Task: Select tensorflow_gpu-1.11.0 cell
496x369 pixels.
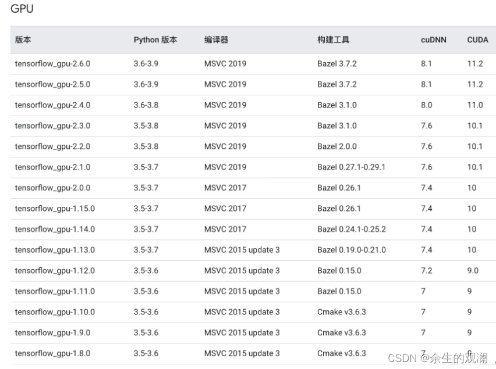Action: coord(55,291)
